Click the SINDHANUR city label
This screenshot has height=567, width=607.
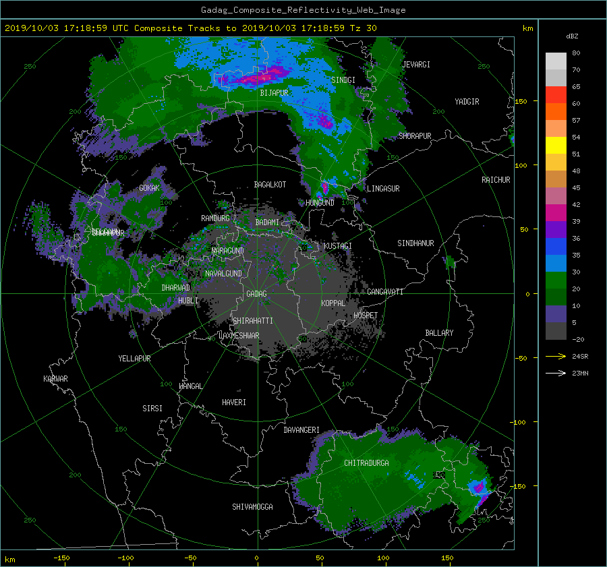[x=415, y=243]
